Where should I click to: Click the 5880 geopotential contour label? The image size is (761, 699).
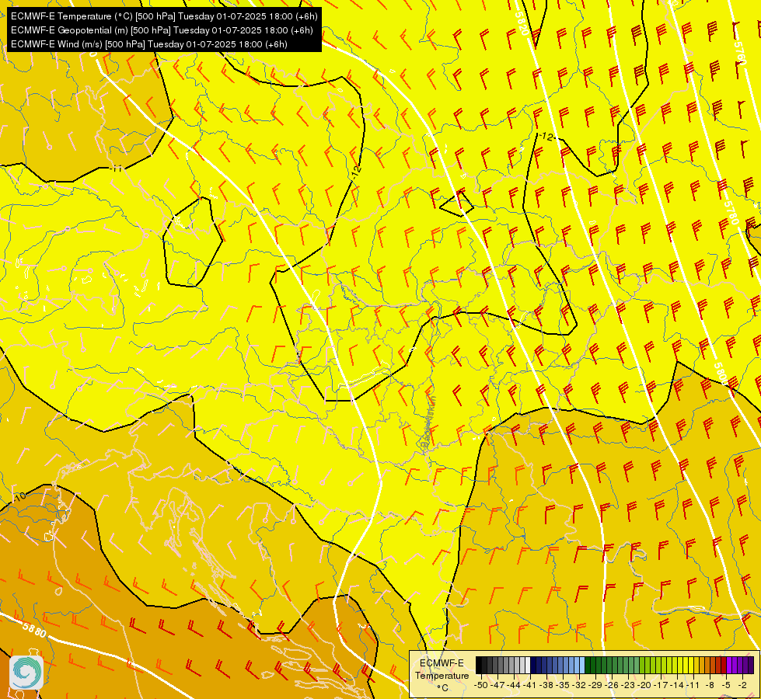pos(33,629)
